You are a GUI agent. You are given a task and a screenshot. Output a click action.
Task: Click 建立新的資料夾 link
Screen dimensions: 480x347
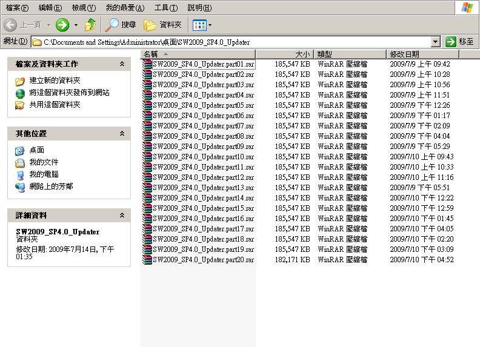click(55, 81)
